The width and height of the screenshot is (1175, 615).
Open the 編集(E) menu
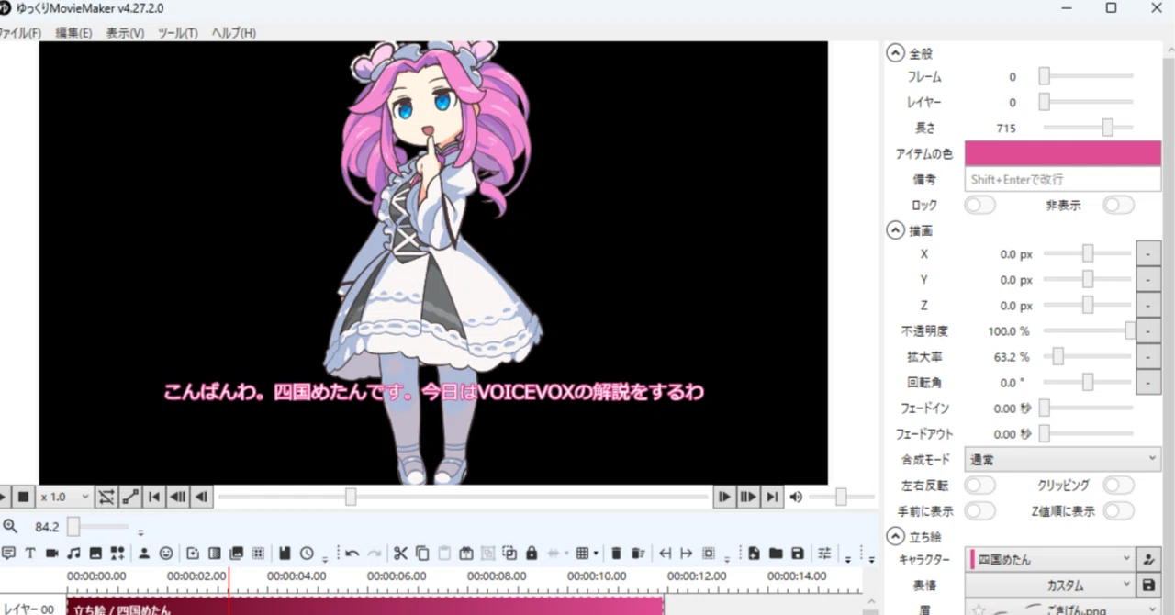(73, 33)
